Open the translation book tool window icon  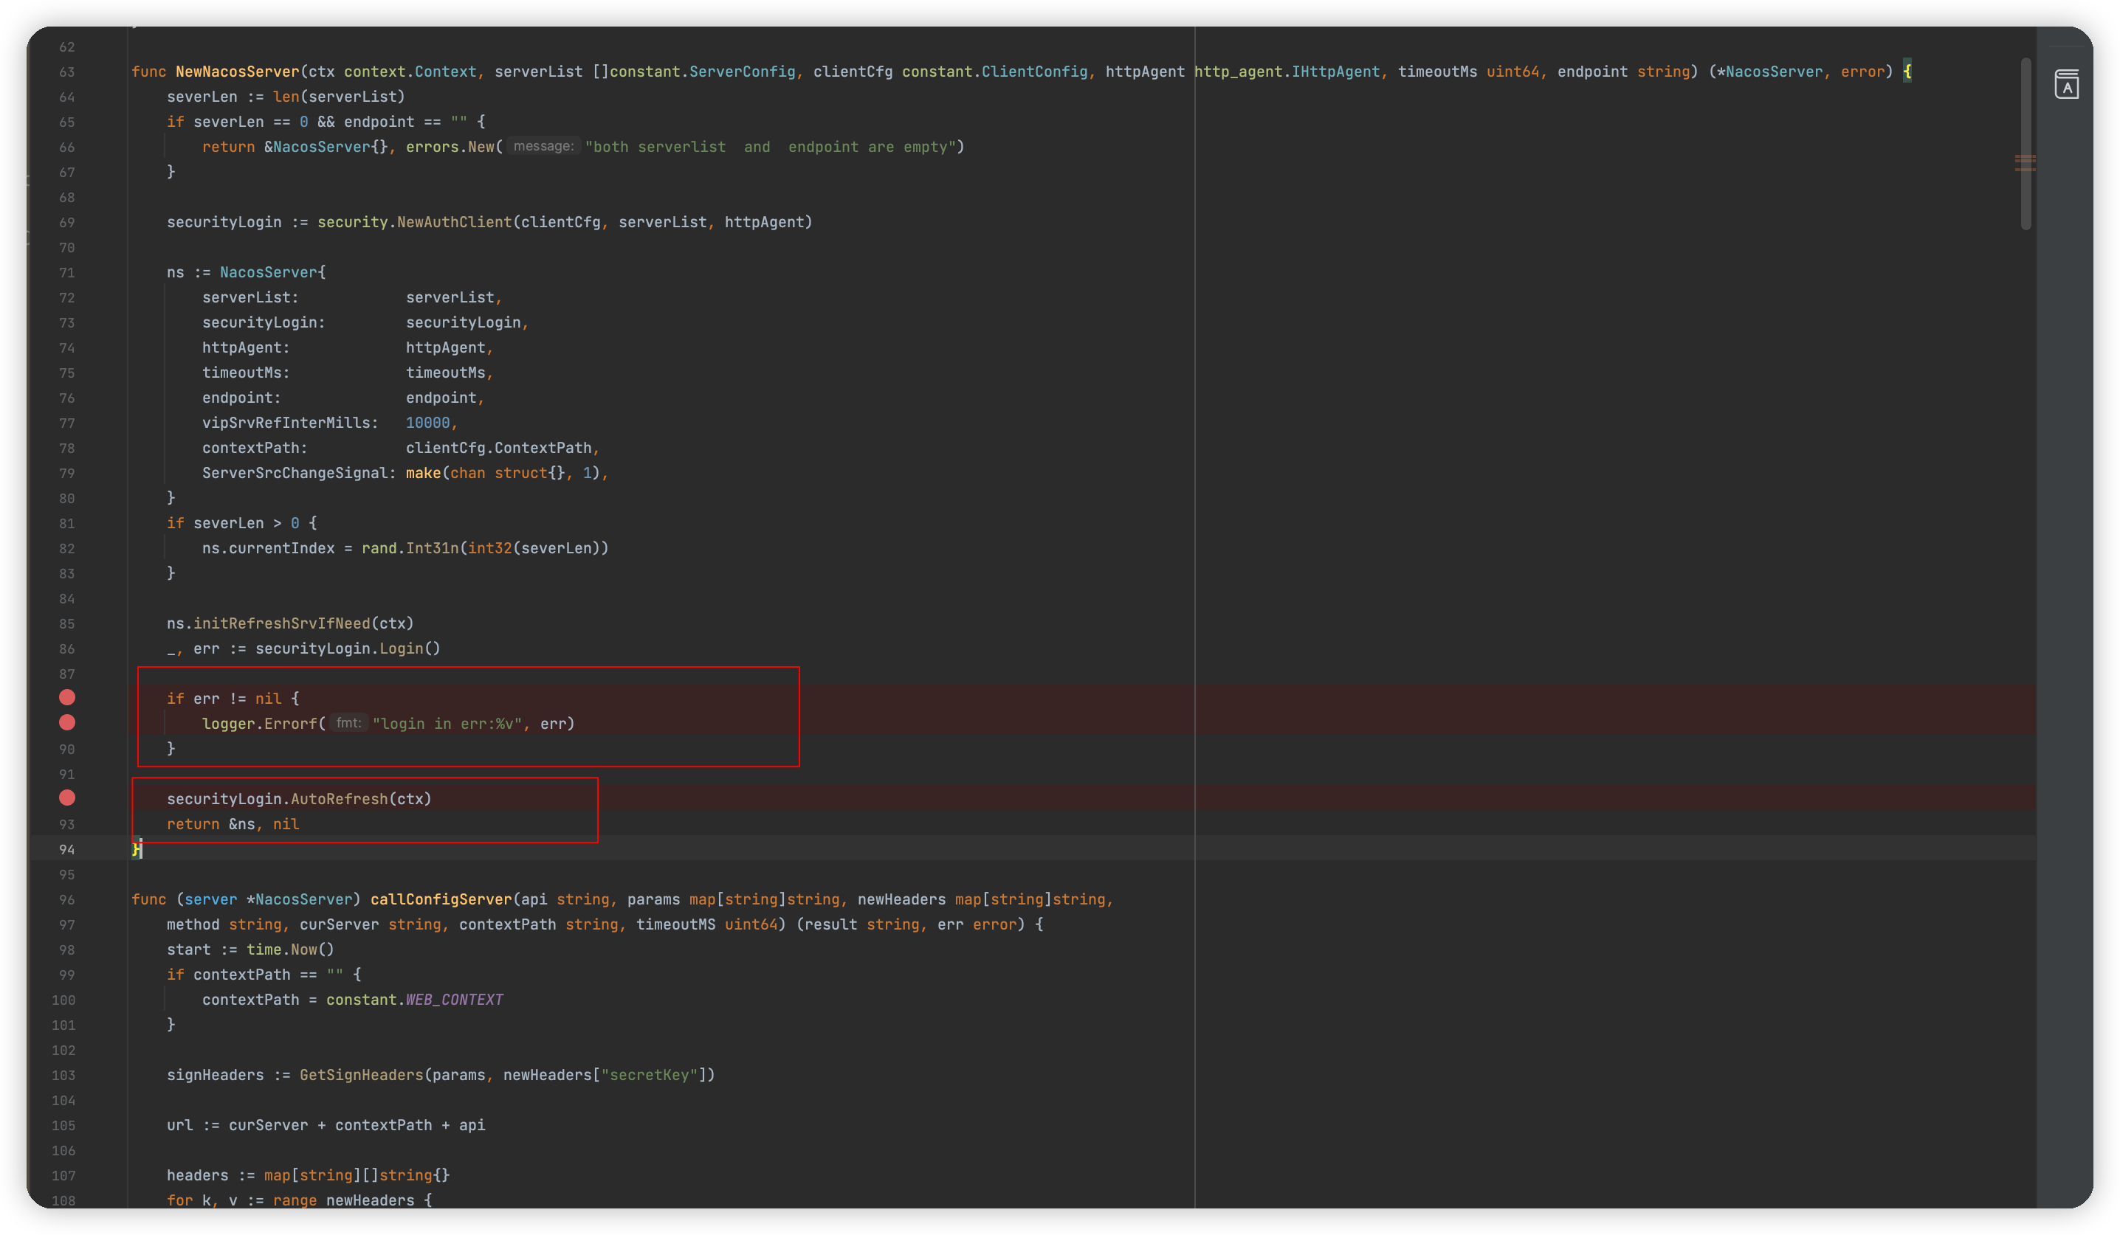click(x=2066, y=84)
